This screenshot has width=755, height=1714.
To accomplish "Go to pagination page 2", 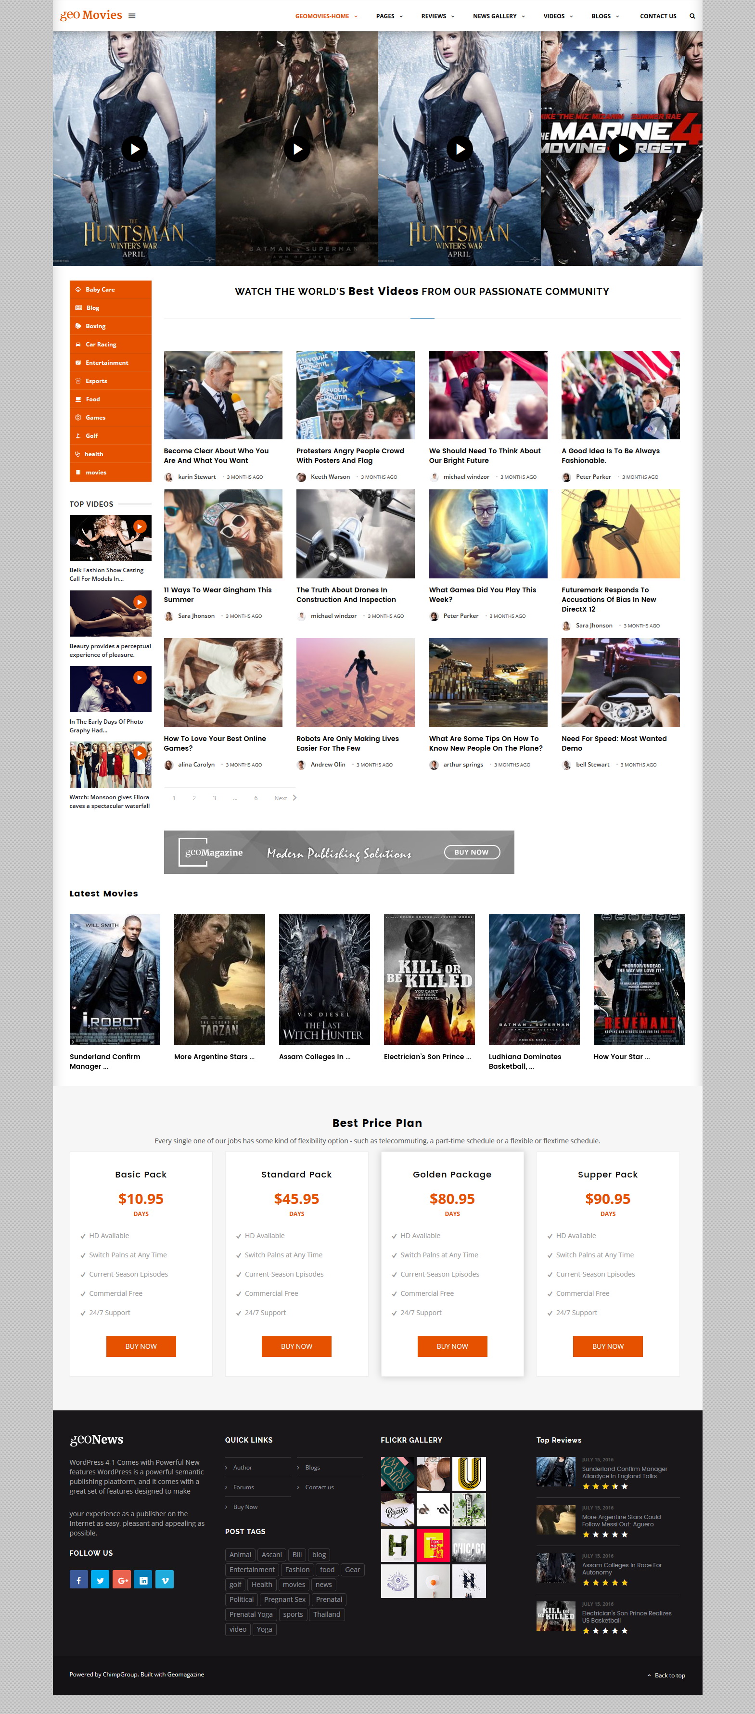I will (x=194, y=798).
